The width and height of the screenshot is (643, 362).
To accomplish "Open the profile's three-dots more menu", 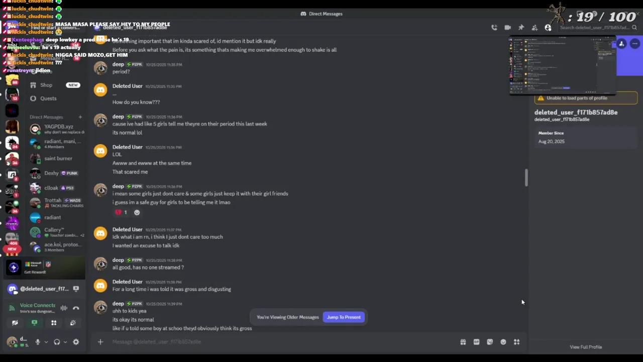I will [634, 44].
